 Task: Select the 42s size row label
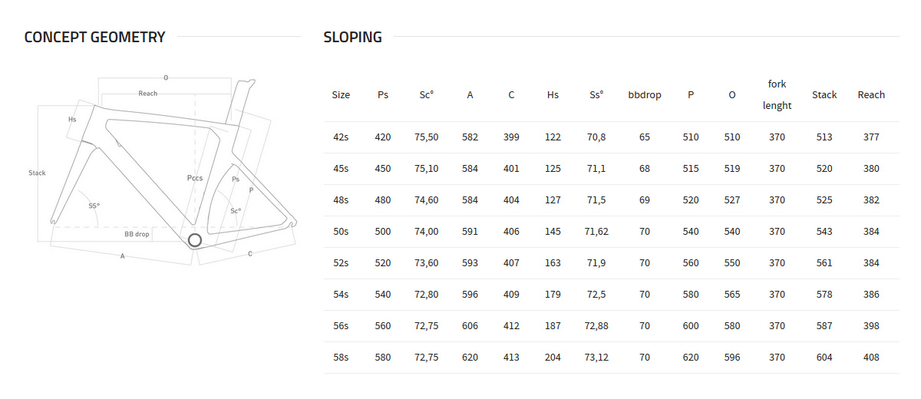click(x=341, y=137)
